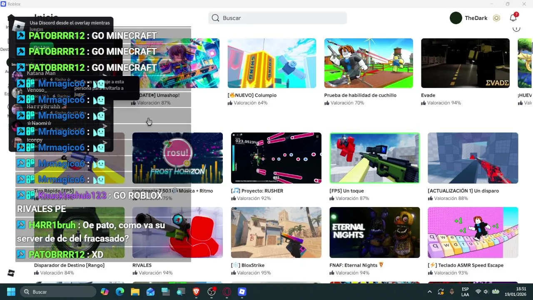This screenshot has height=300, width=533.
Task: Click the microphone tray icon
Action: (x=452, y=292)
